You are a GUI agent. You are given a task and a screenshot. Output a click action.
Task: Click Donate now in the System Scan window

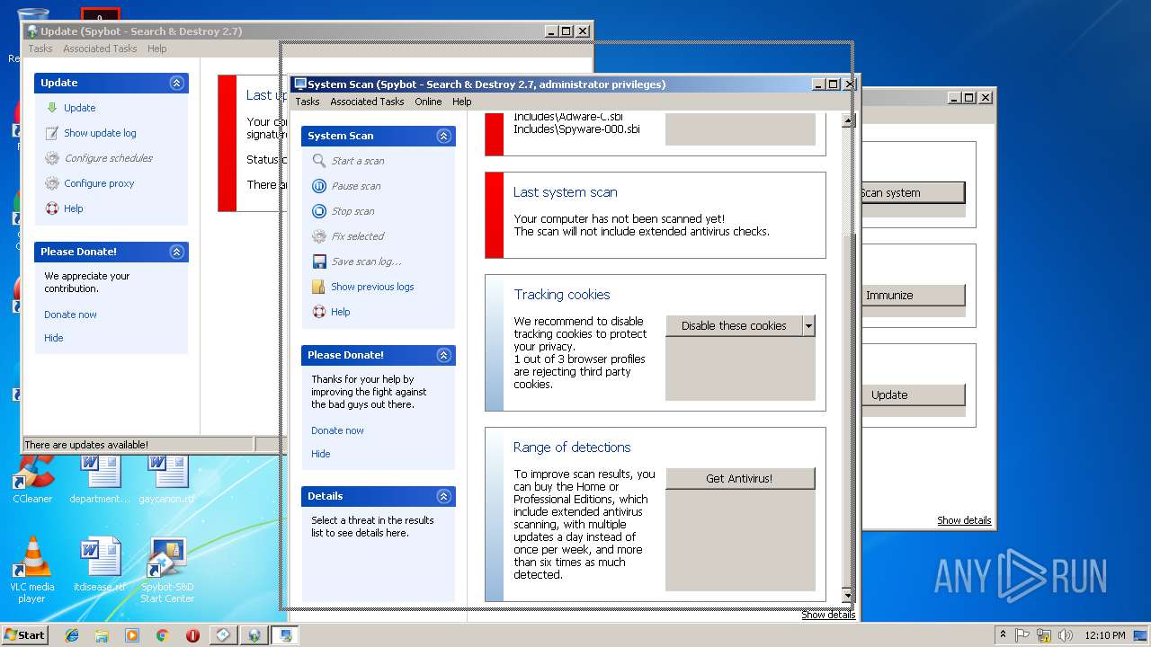[337, 430]
